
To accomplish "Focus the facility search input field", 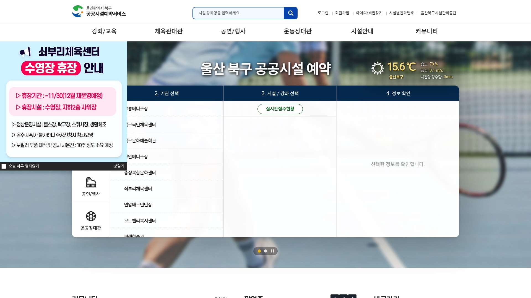I will pos(238,13).
